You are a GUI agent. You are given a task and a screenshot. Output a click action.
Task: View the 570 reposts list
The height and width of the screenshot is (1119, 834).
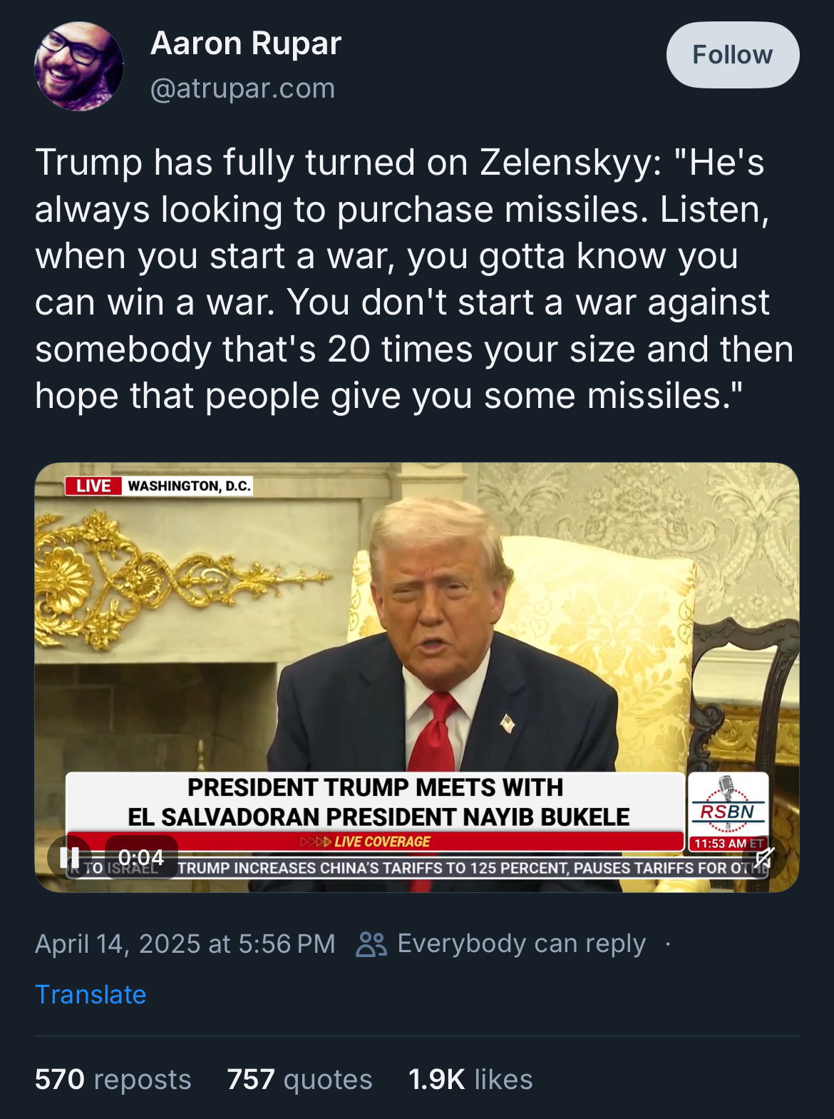pos(113,1079)
